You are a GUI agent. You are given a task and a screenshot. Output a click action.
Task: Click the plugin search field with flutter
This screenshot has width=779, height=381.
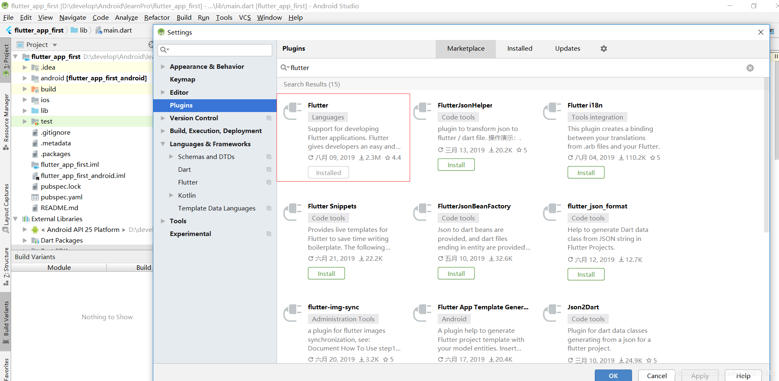[515, 68]
